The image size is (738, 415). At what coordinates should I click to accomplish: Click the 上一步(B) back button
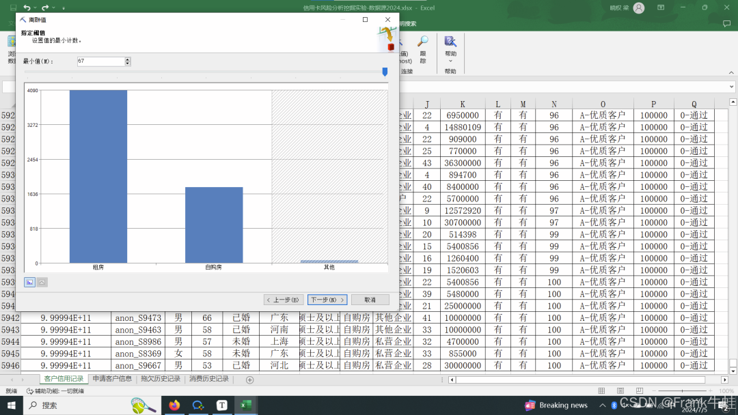click(x=284, y=300)
